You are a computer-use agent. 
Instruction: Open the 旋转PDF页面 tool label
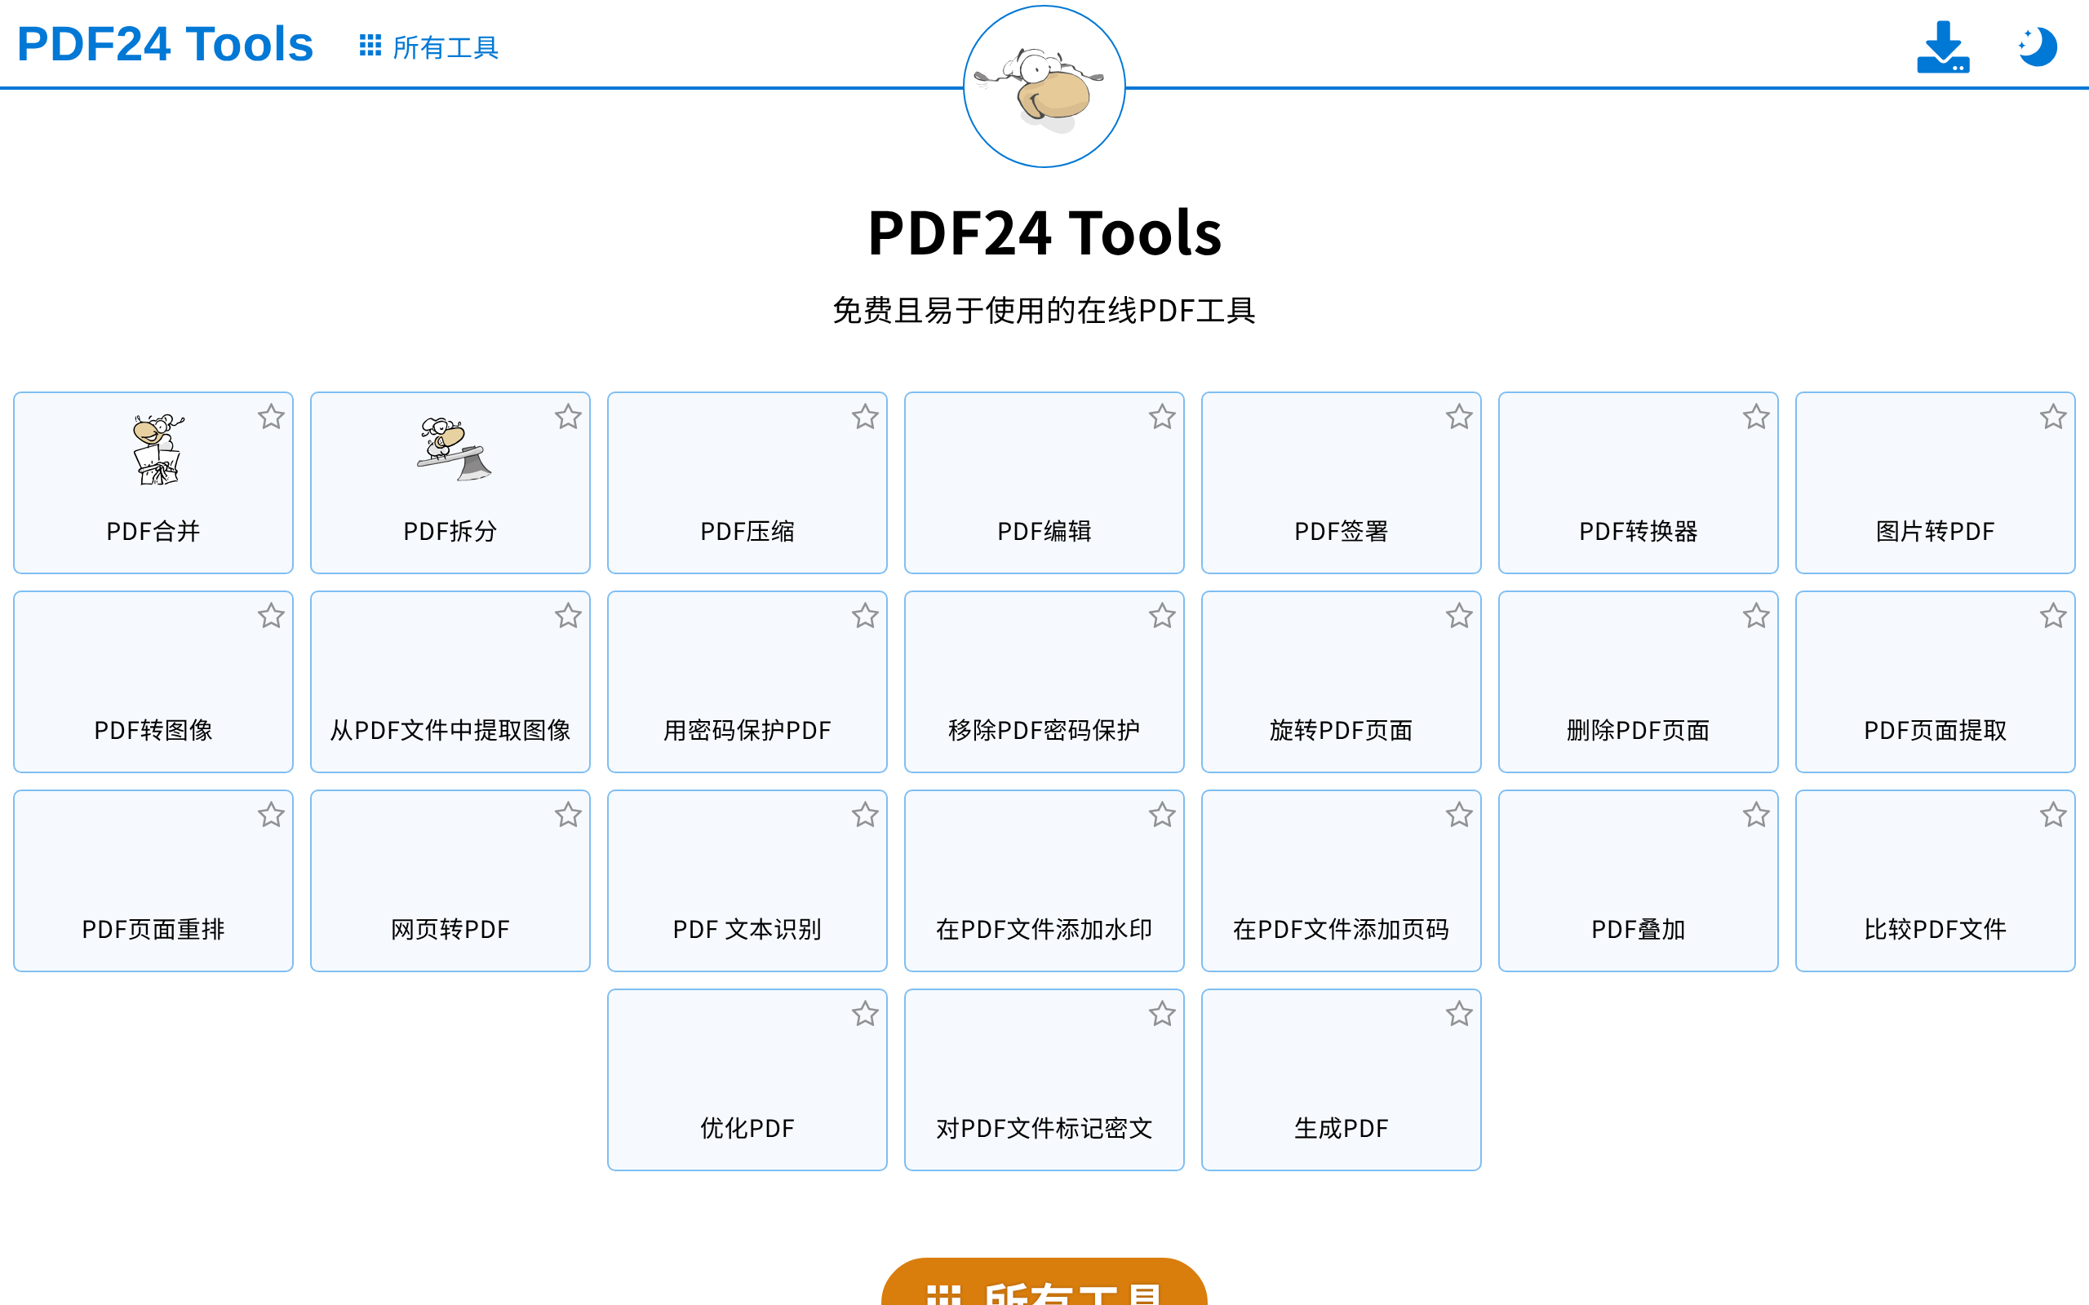tap(1342, 730)
